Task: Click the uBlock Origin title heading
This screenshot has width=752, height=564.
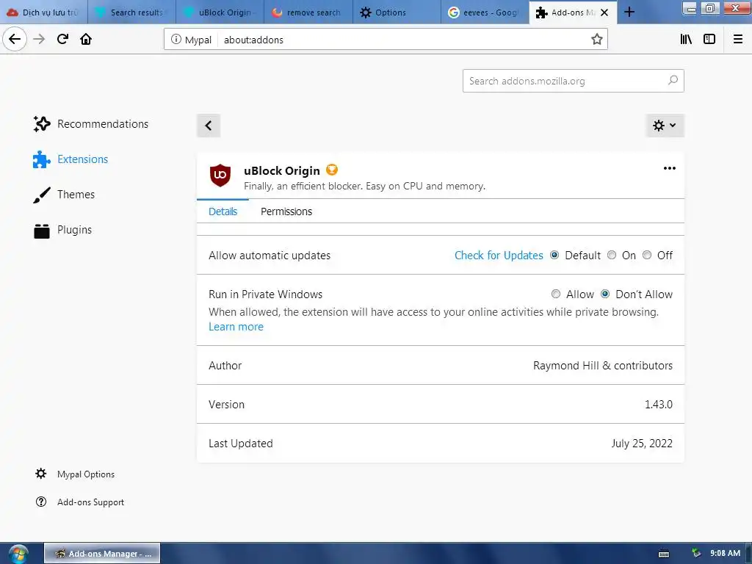Action: (281, 170)
